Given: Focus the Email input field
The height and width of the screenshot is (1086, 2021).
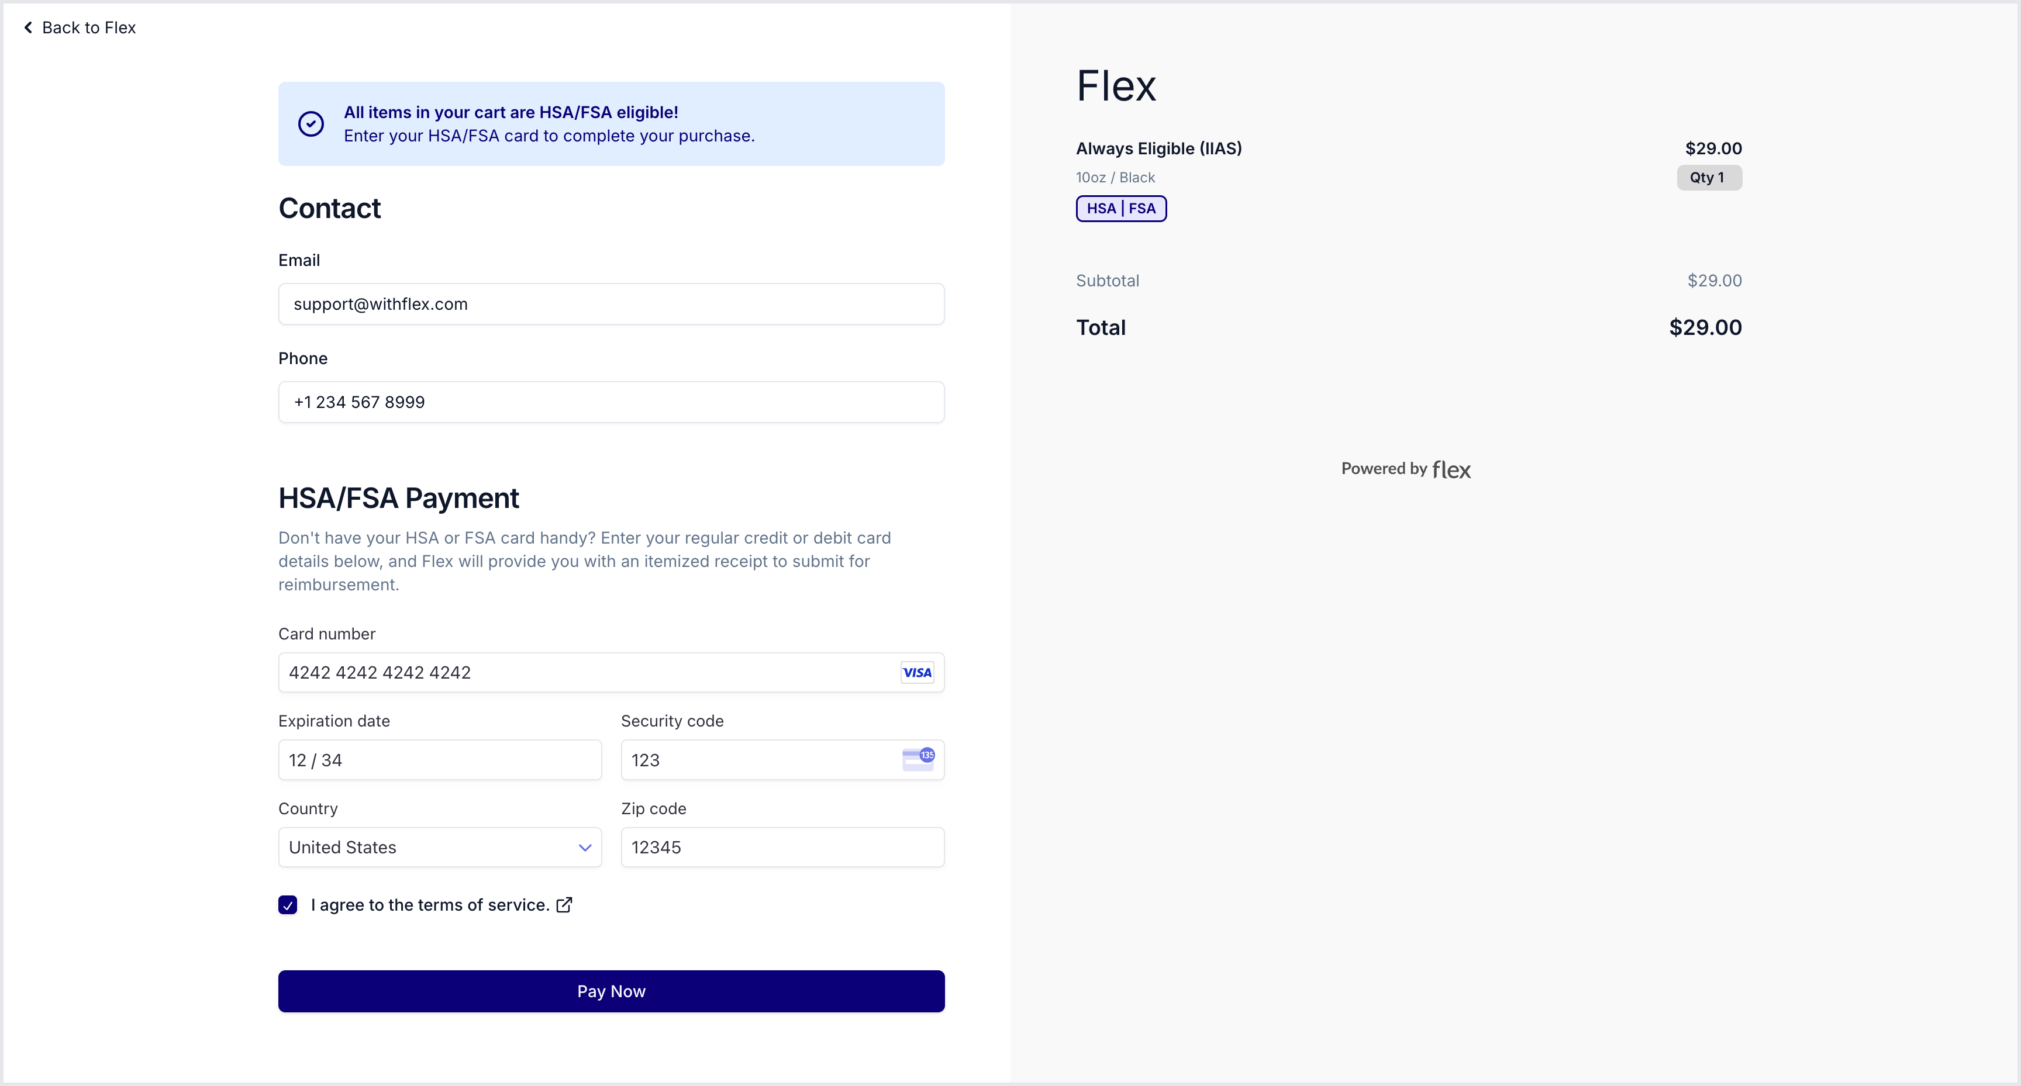Looking at the screenshot, I should (x=611, y=303).
